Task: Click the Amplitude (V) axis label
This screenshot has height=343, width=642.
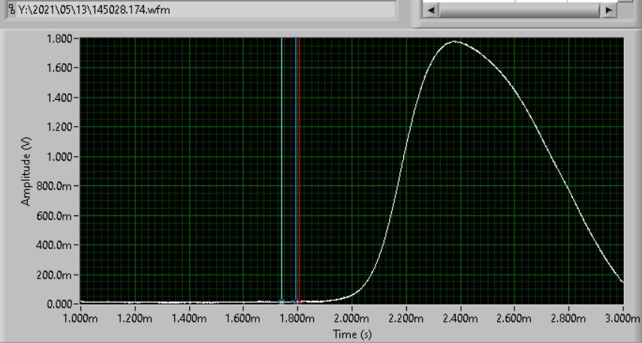Action: point(26,171)
